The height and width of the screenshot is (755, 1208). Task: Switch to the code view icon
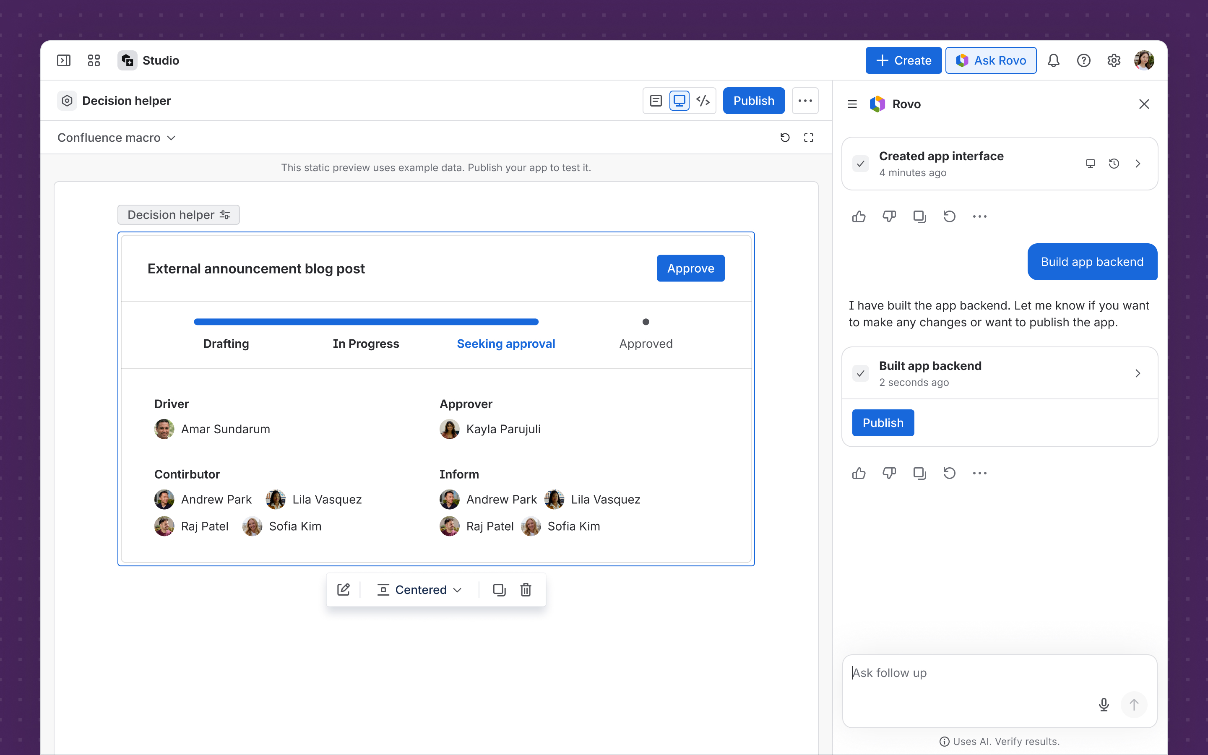coord(703,101)
